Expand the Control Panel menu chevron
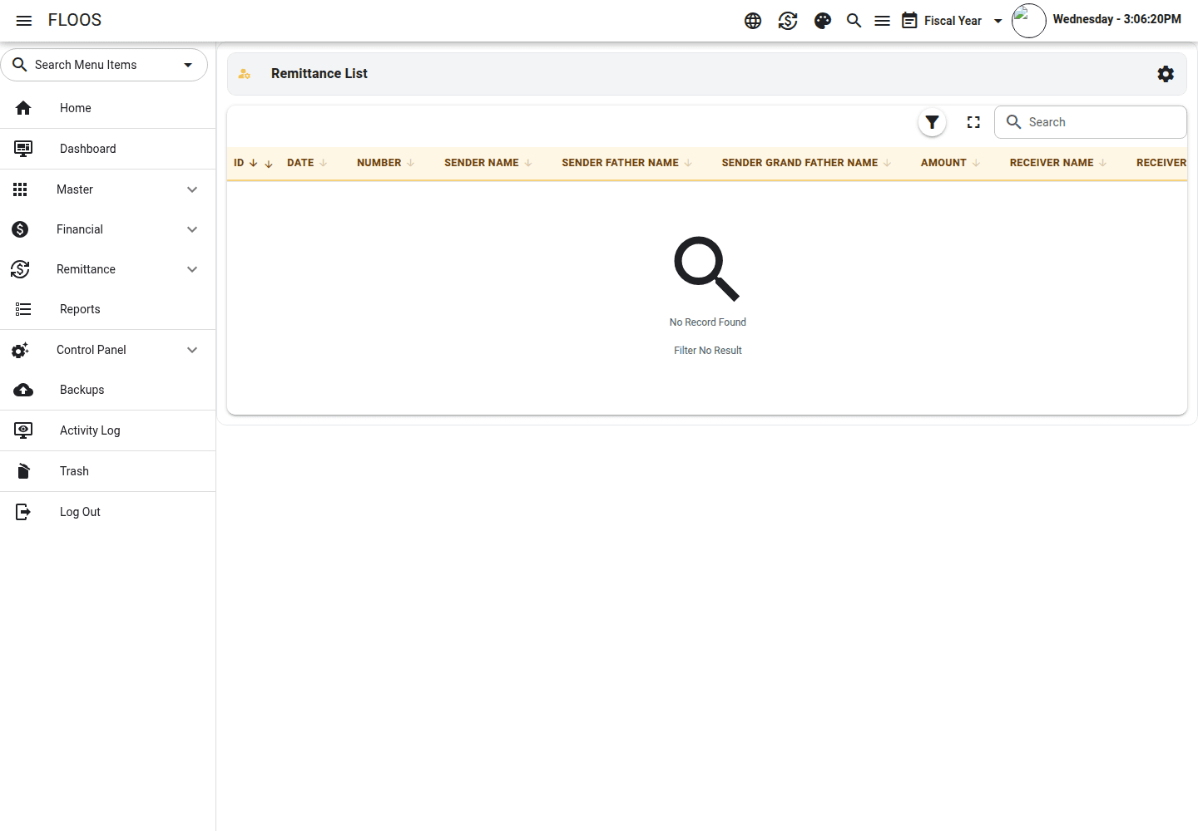The width and height of the screenshot is (1198, 831). [192, 350]
